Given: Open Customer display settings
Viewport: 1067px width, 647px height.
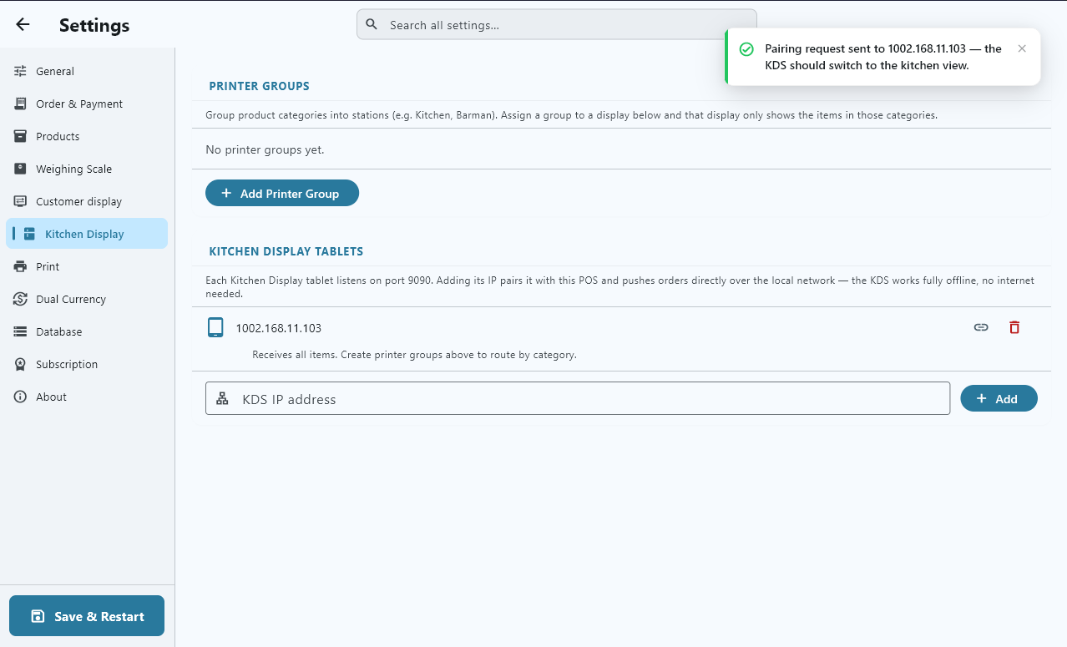Looking at the screenshot, I should tap(87, 201).
